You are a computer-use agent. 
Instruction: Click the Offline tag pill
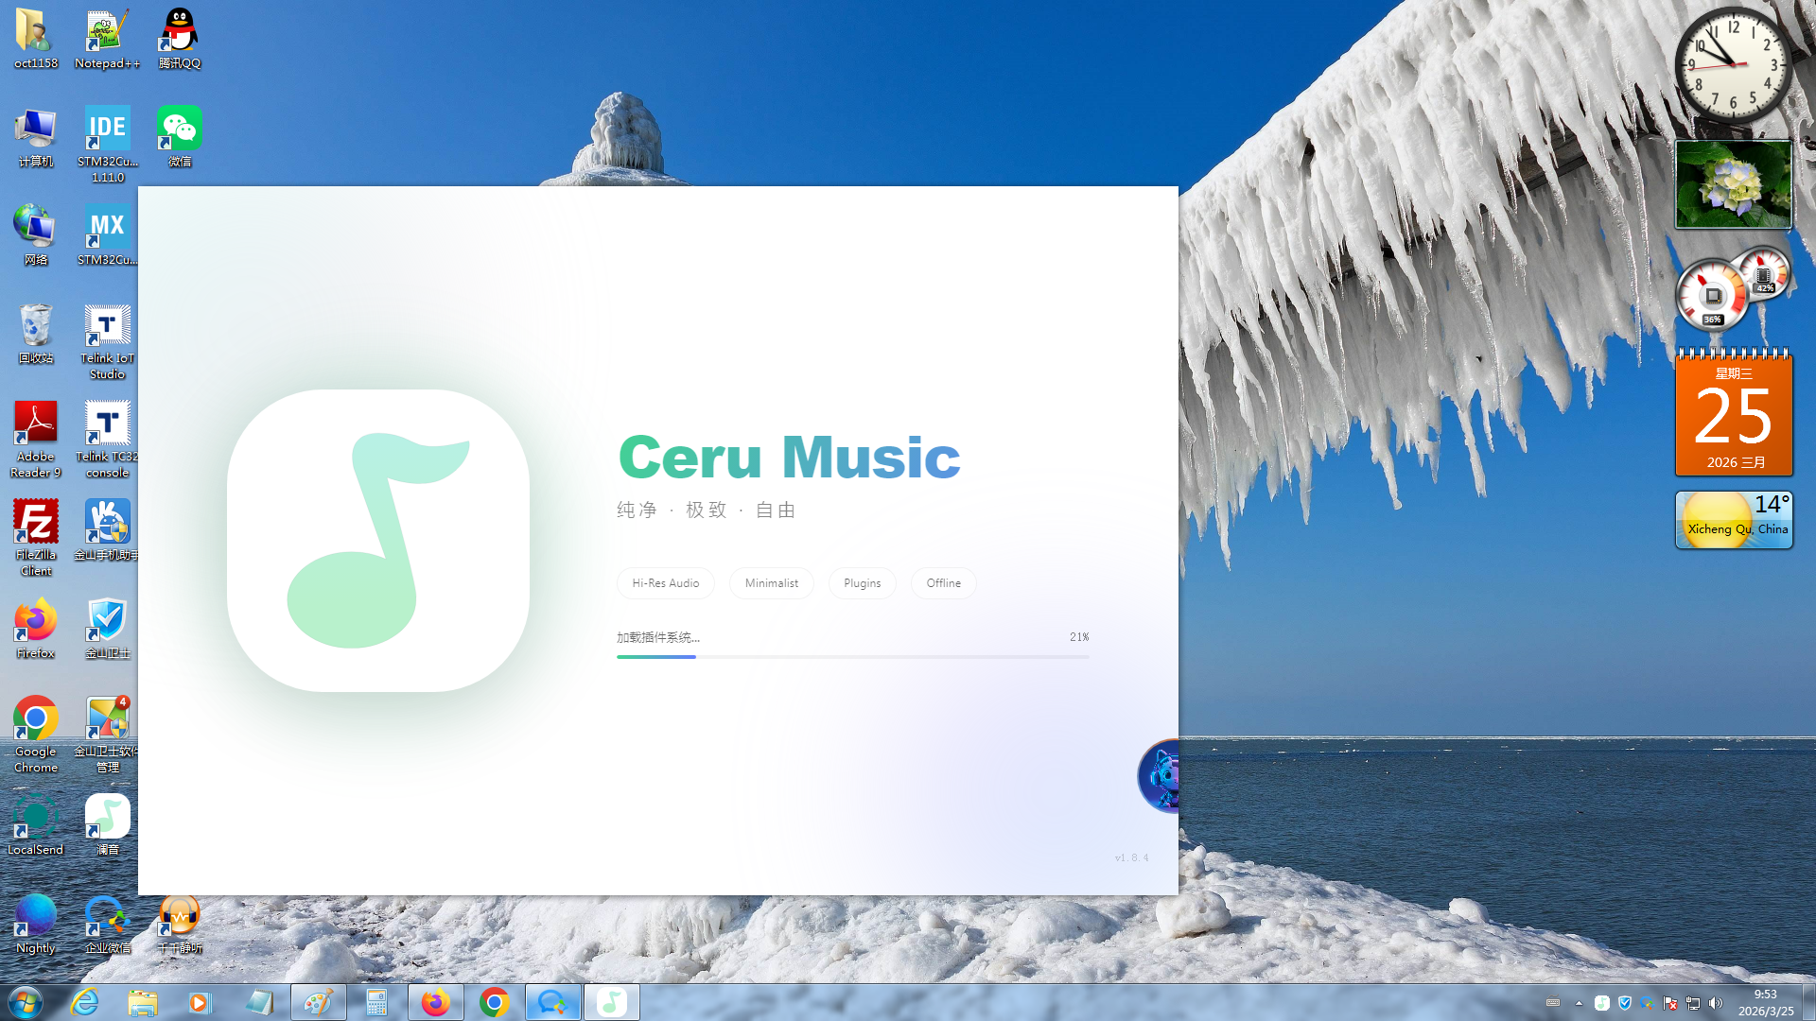coord(943,583)
